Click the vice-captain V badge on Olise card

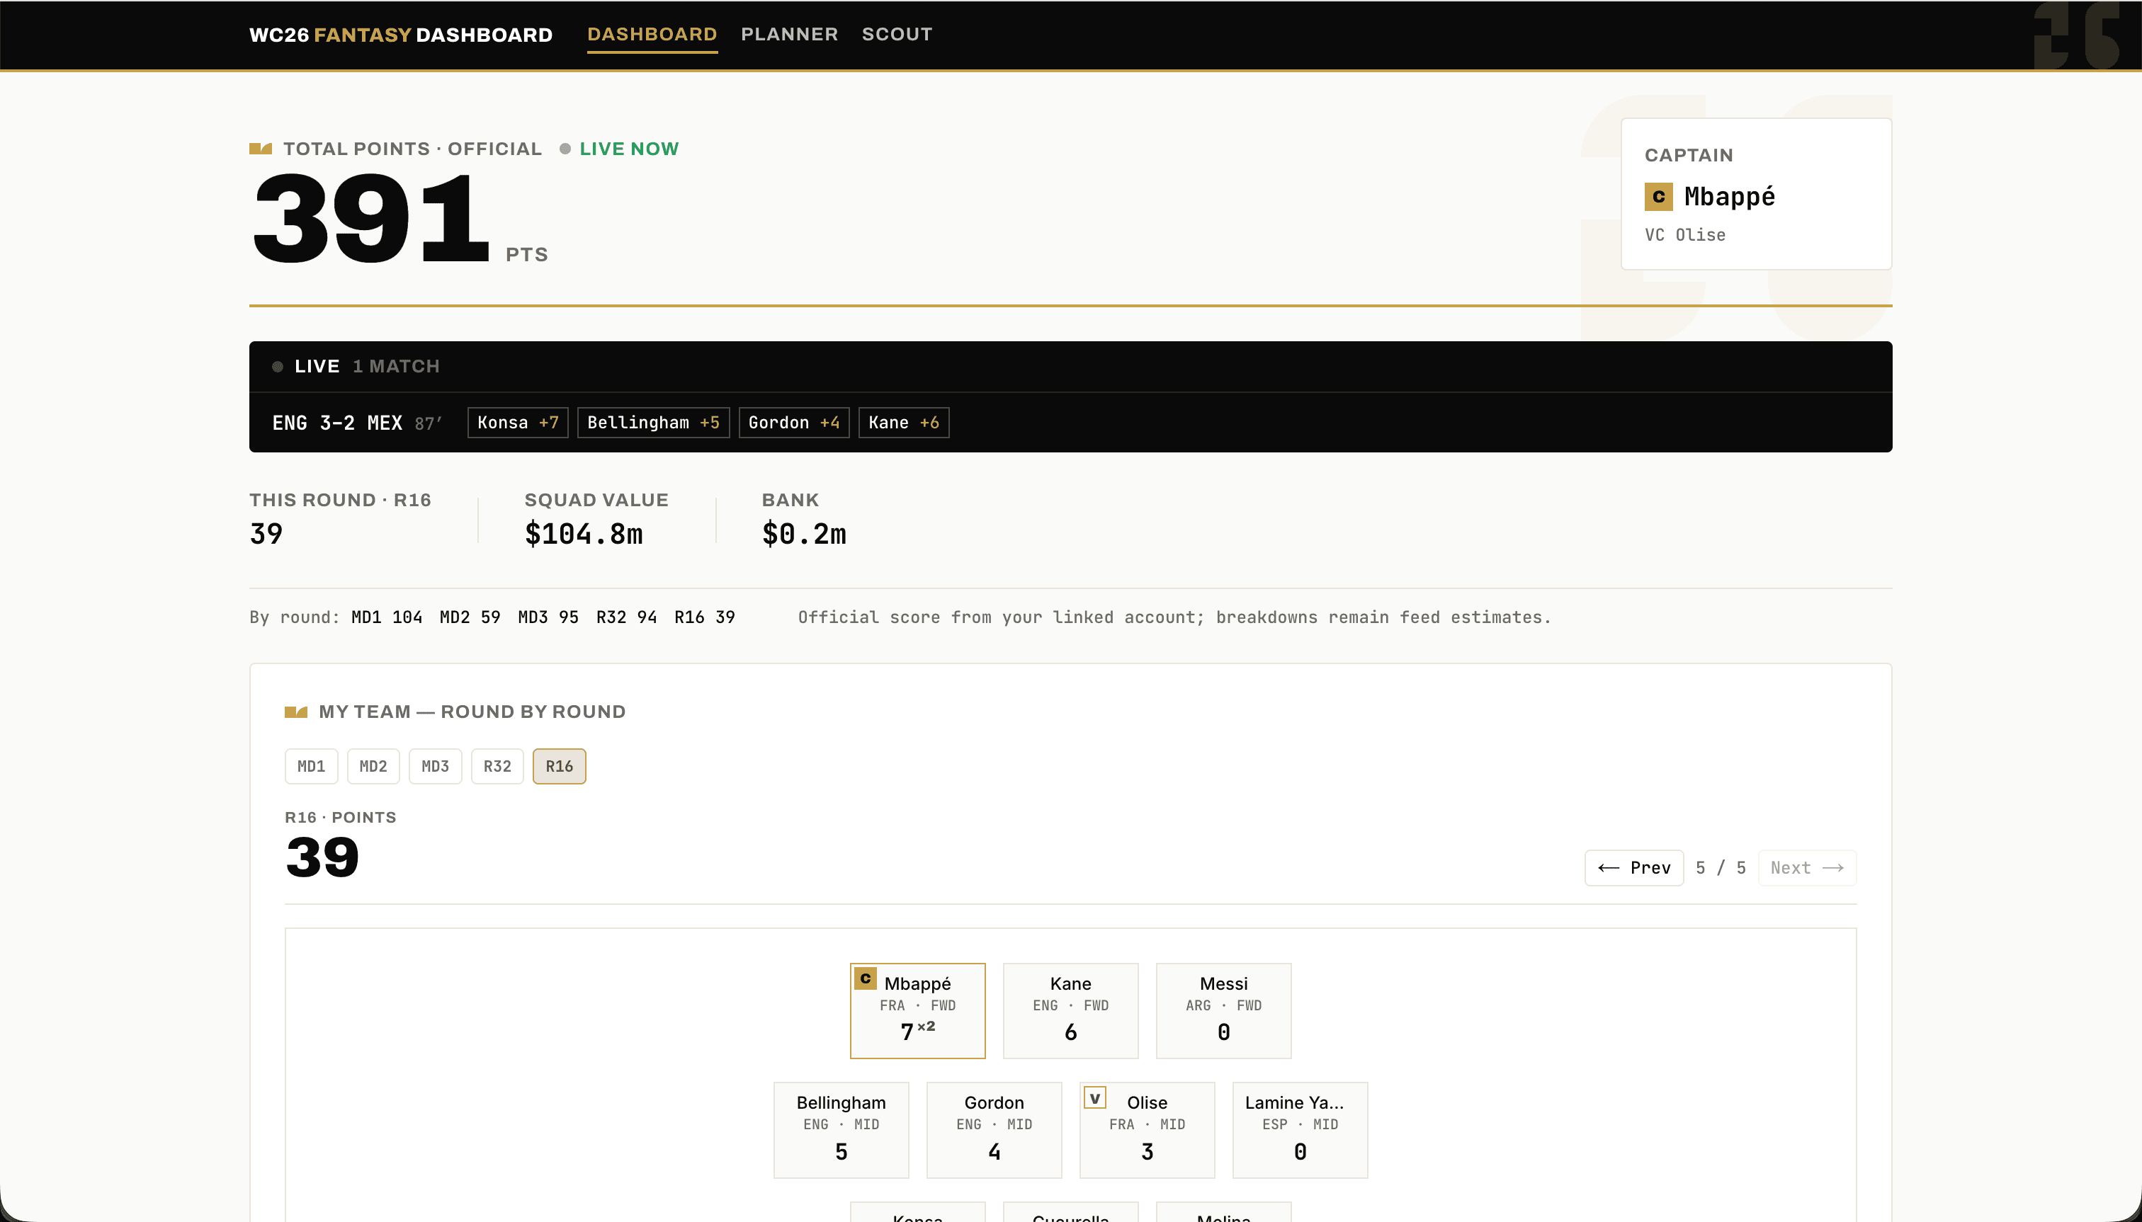pos(1095,1098)
